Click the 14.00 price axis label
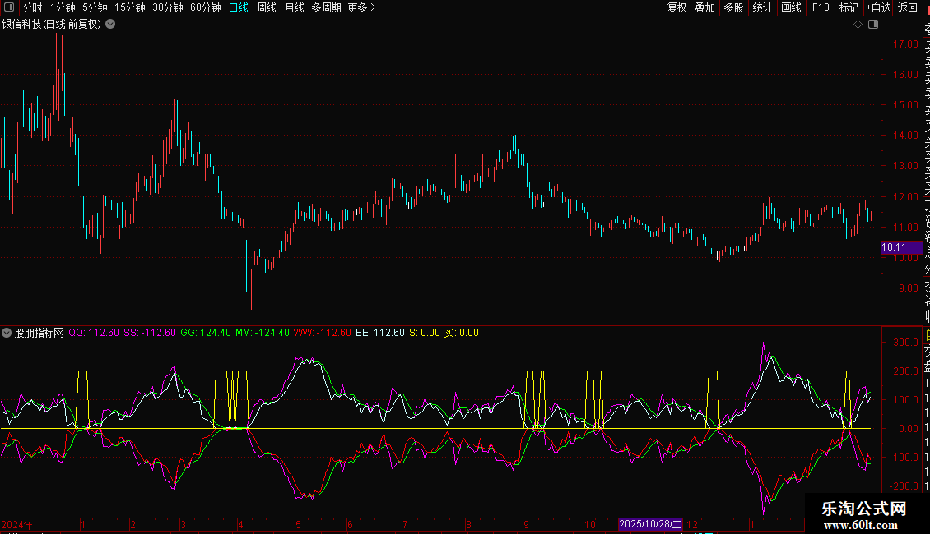Viewport: 930px width, 534px height. tap(905, 136)
